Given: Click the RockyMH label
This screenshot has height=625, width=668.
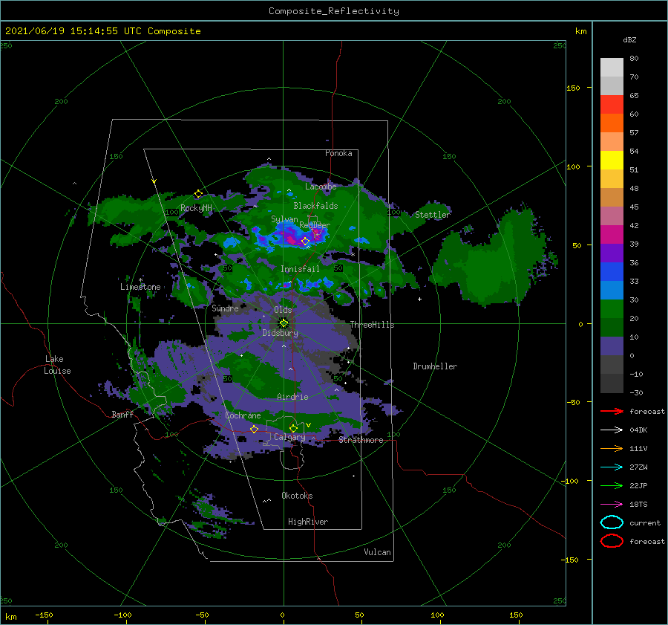Looking at the screenshot, I should (x=196, y=208).
